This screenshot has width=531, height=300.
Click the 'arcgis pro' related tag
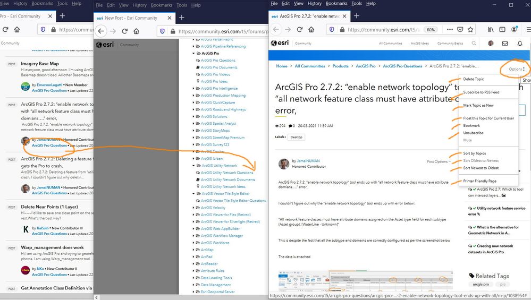pyautogui.click(x=481, y=284)
